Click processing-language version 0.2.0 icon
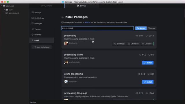Viewport: 185px width, 104px height. (137, 93)
